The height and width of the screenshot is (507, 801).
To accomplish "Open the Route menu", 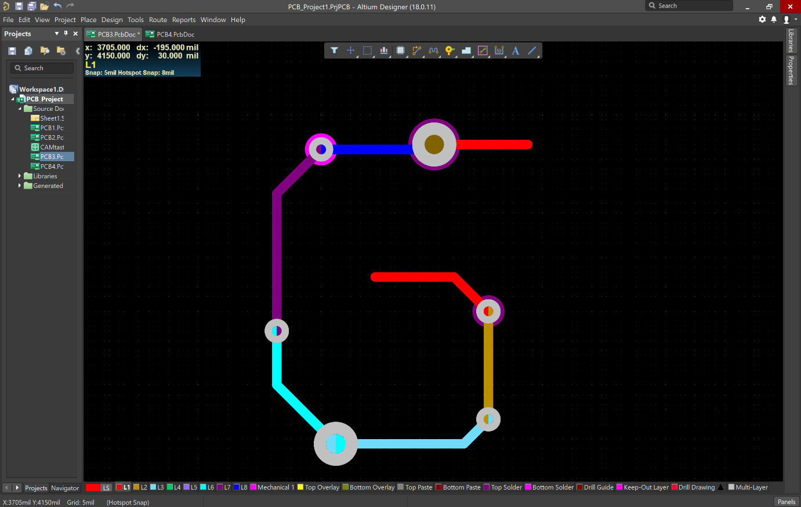I will coord(158,20).
